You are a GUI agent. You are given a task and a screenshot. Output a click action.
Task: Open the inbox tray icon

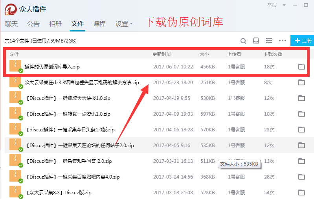coord(256,41)
